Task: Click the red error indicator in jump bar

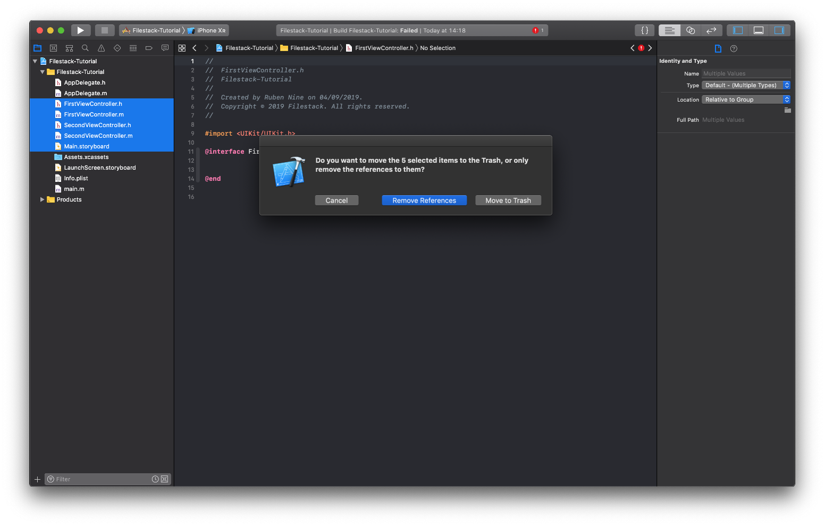Action: tap(641, 48)
